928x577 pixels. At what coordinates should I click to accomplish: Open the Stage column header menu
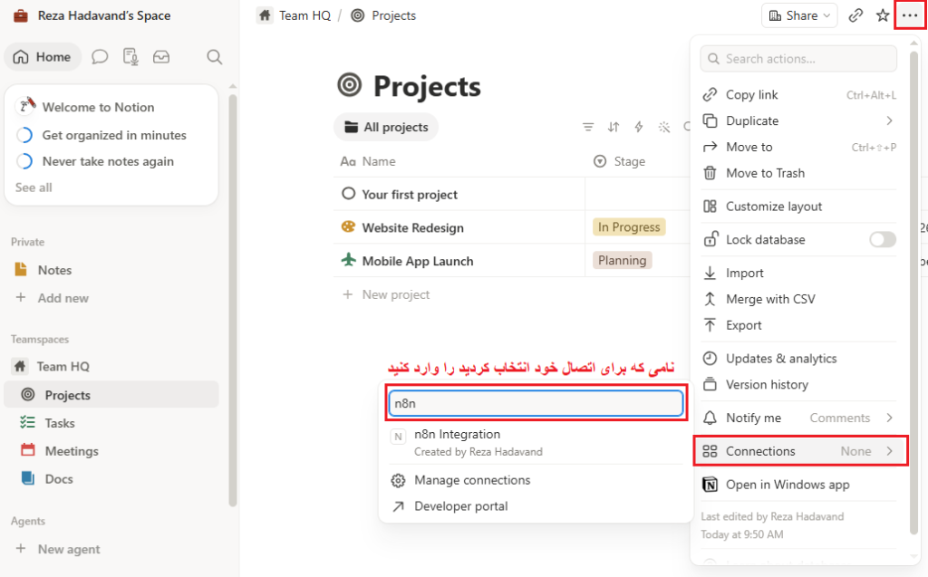pyautogui.click(x=619, y=161)
